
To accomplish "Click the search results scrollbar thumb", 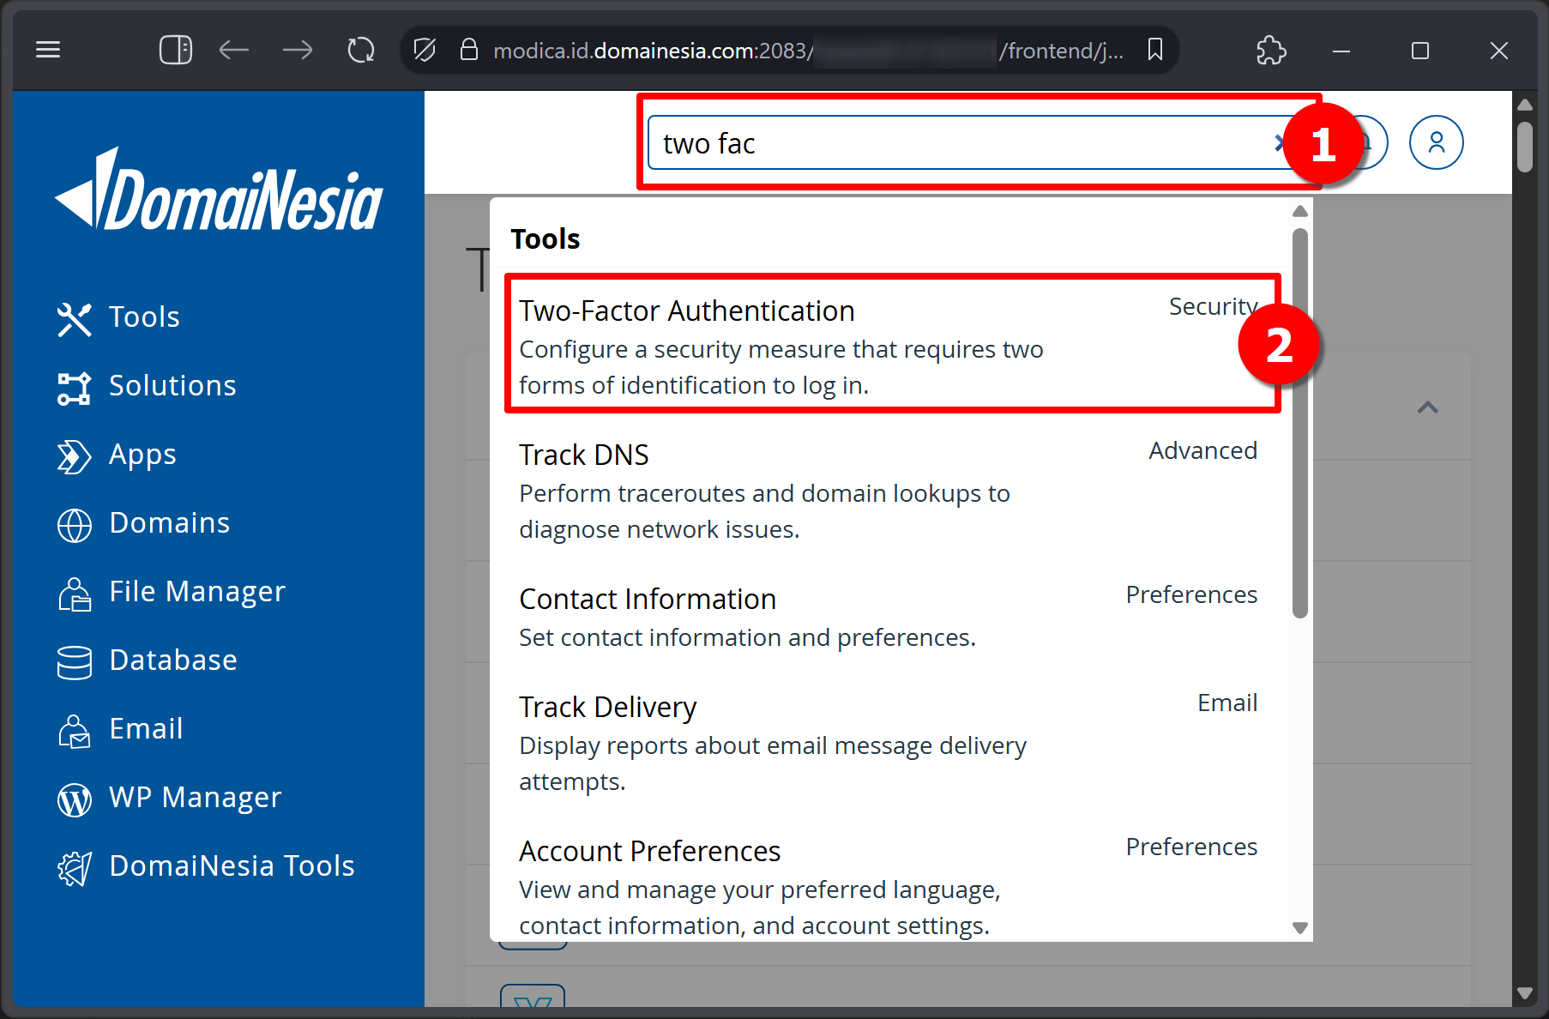I will (x=1300, y=423).
